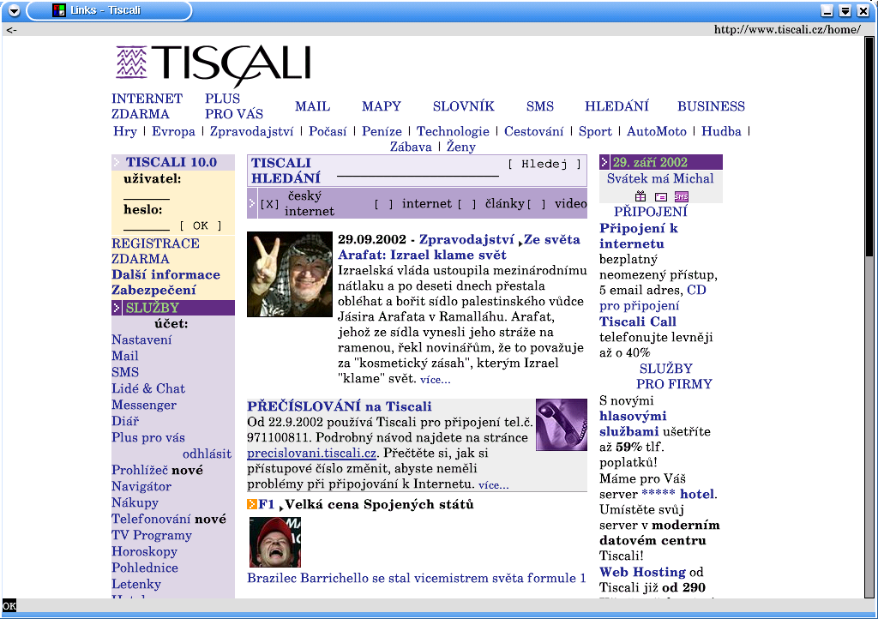The height and width of the screenshot is (619, 878).
Task: Go to the Hudba category
Action: [721, 131]
